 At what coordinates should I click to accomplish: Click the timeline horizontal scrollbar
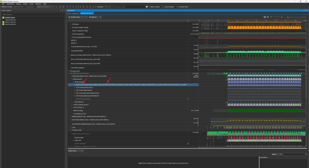252,147
